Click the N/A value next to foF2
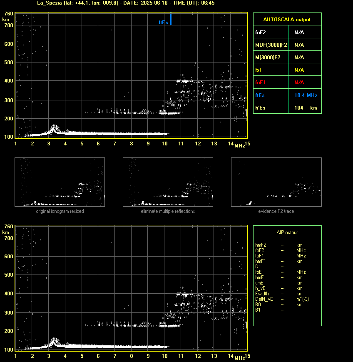353x362 pixels. coord(299,32)
